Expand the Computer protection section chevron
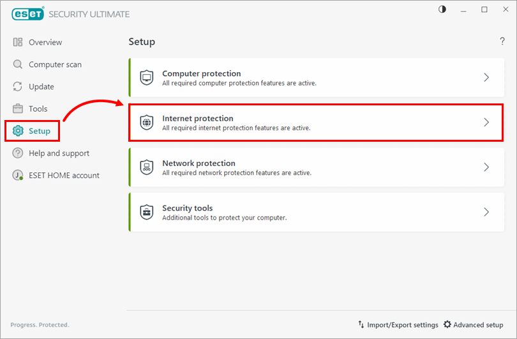 486,78
